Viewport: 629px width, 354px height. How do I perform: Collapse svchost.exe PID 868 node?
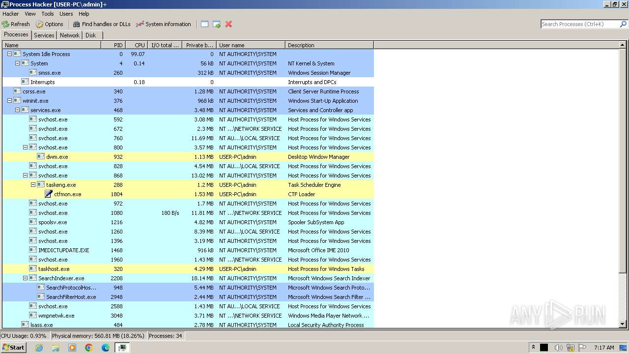25,176
